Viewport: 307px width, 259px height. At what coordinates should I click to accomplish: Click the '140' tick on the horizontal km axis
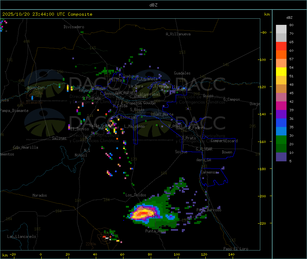click(231, 255)
